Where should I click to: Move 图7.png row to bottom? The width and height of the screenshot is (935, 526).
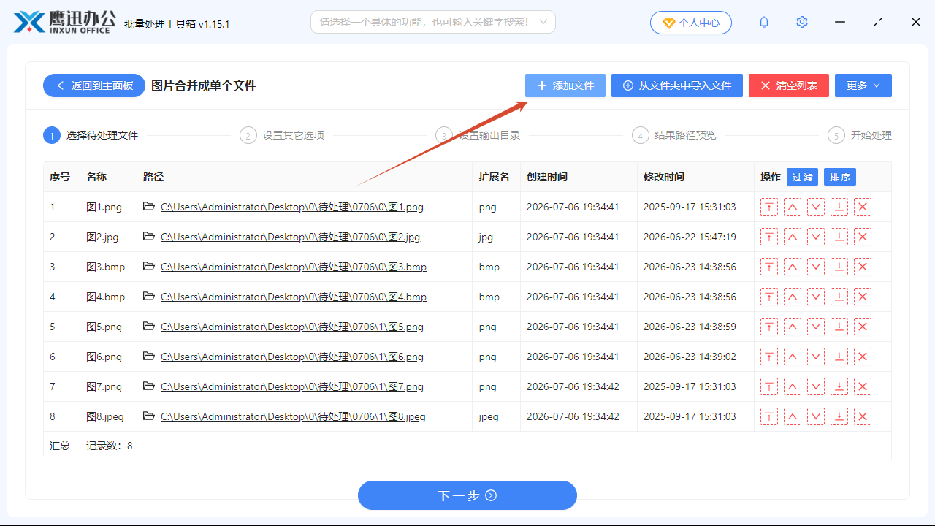839,386
